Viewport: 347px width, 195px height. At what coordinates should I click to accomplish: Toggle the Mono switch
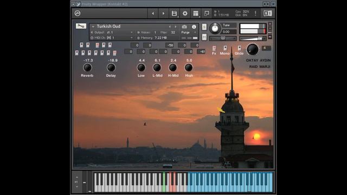click(x=225, y=48)
